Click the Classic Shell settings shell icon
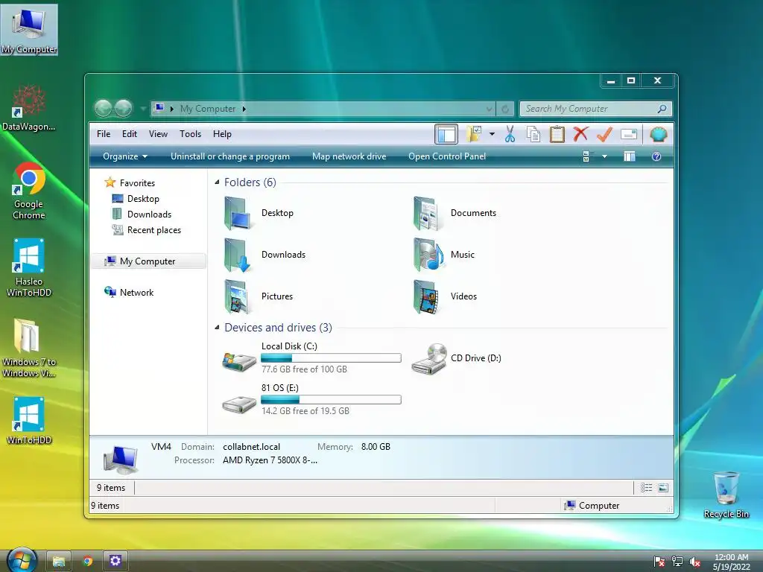 point(659,134)
